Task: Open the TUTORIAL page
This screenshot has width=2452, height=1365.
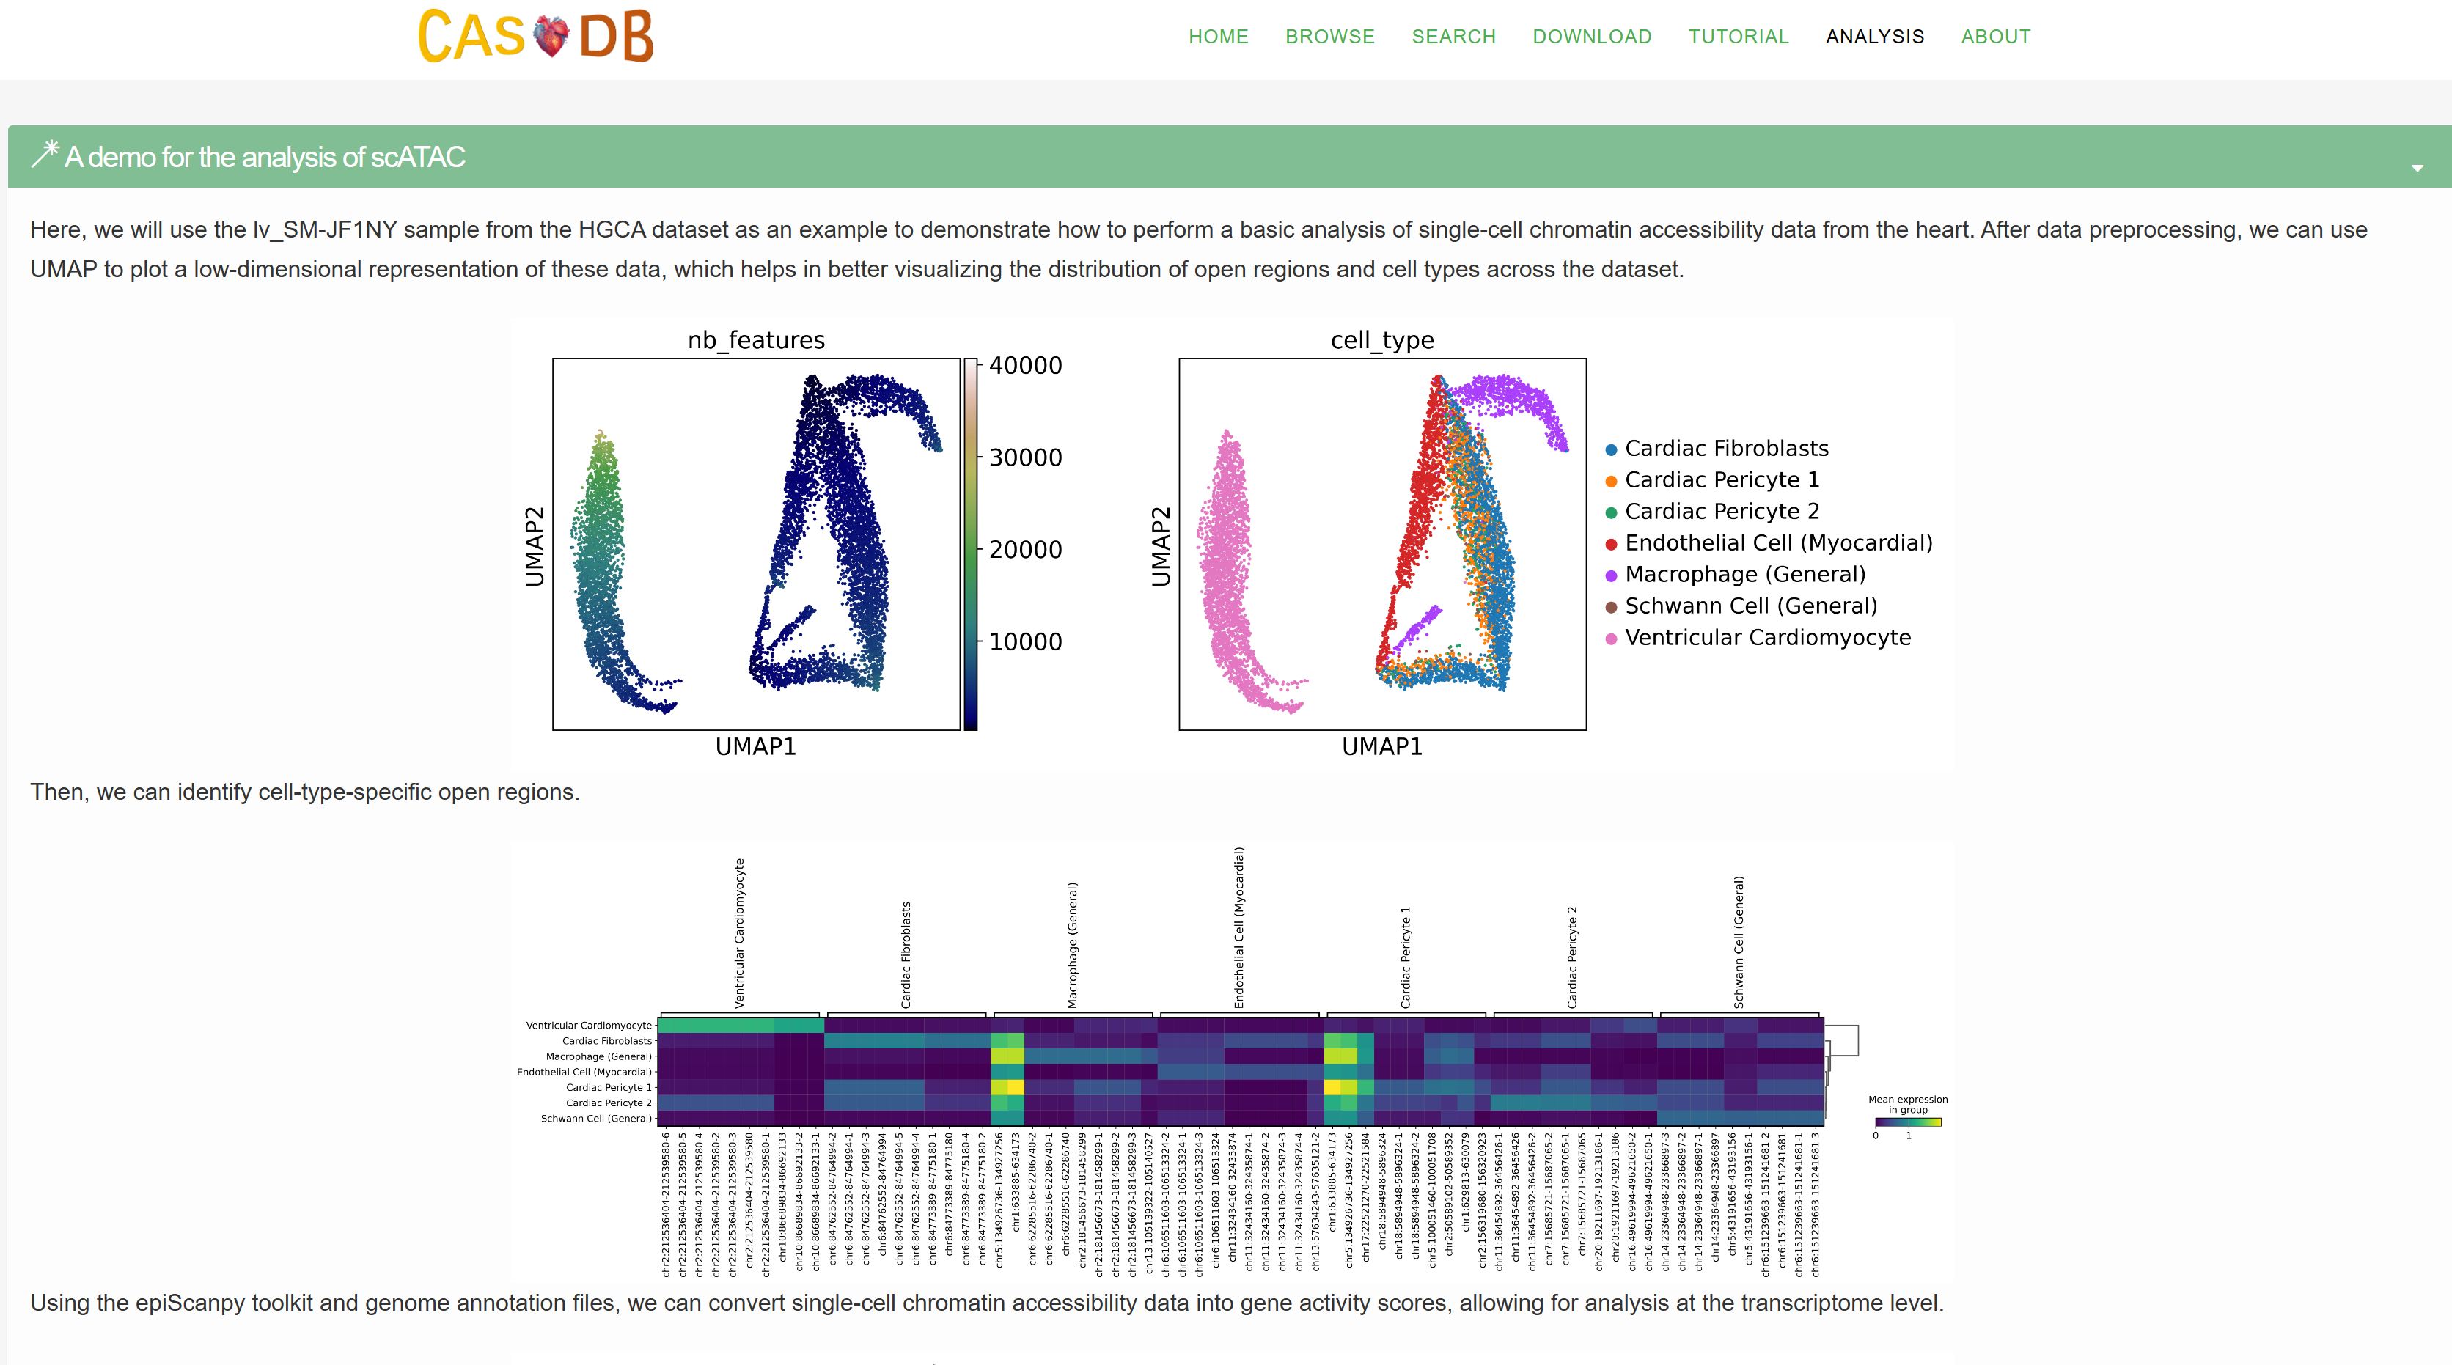Action: (1738, 37)
